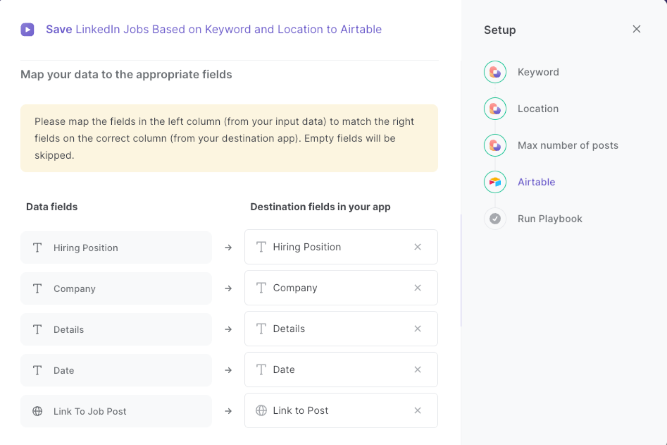The width and height of the screenshot is (667, 445).
Task: Click the text type icon of Date data field
Action: [x=38, y=371]
